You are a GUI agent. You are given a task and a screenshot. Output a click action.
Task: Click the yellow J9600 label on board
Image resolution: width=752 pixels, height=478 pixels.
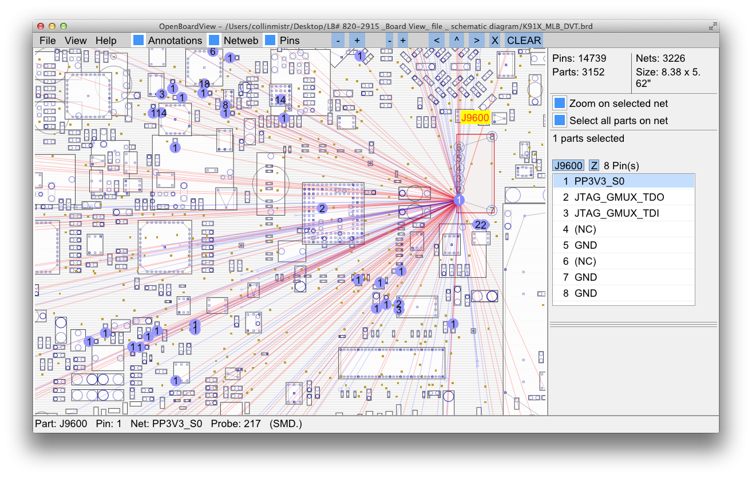[475, 118]
